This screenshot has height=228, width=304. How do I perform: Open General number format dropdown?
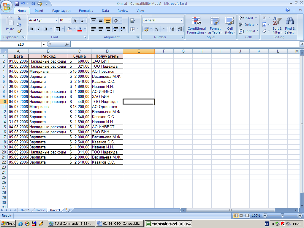(181, 20)
